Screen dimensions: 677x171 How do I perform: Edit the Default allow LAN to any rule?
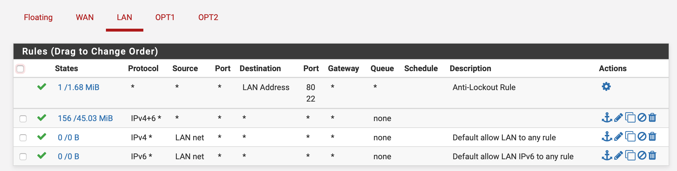pos(618,137)
